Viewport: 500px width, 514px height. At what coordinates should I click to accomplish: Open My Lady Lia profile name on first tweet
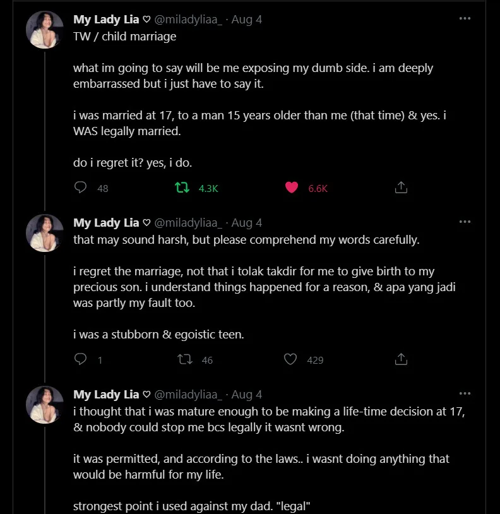coord(106,20)
